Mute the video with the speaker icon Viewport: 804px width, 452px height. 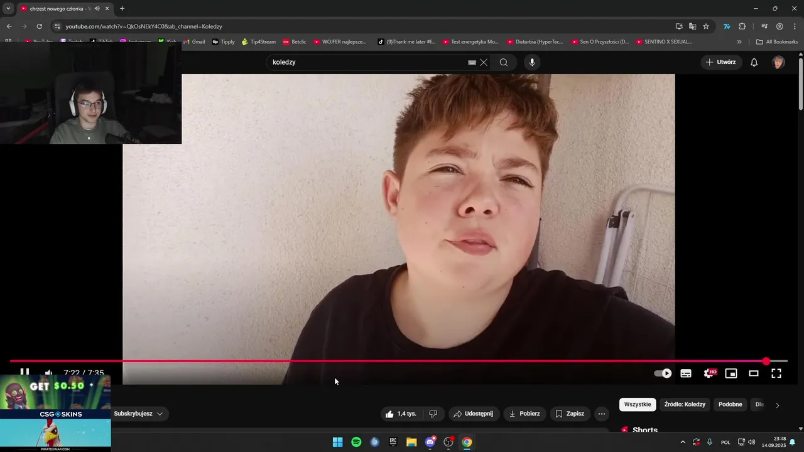click(48, 373)
